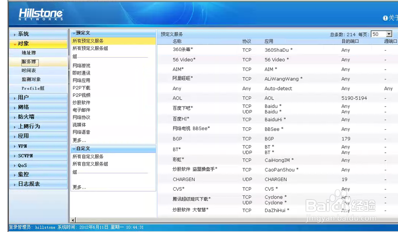The height and width of the screenshot is (232, 398).
Task: Click the 56 Video* service name
Action: (184, 60)
